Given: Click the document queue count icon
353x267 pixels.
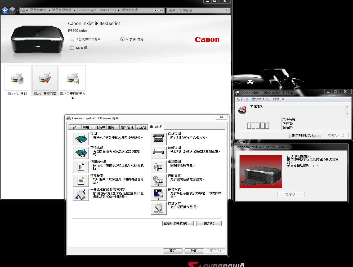Looking at the screenshot, I should click(x=72, y=39).
